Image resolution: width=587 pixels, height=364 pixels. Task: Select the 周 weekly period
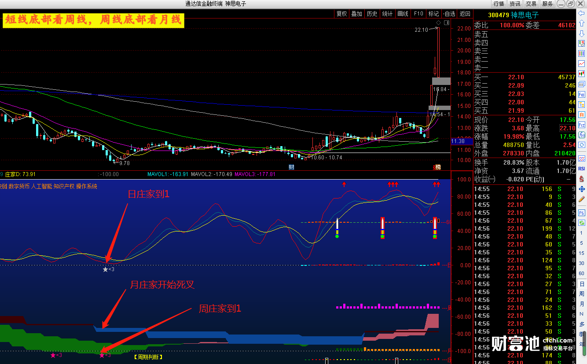tap(582, 294)
